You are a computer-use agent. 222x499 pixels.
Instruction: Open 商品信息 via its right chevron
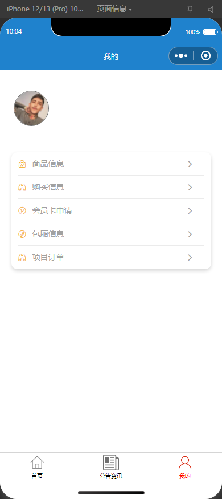[x=190, y=164]
